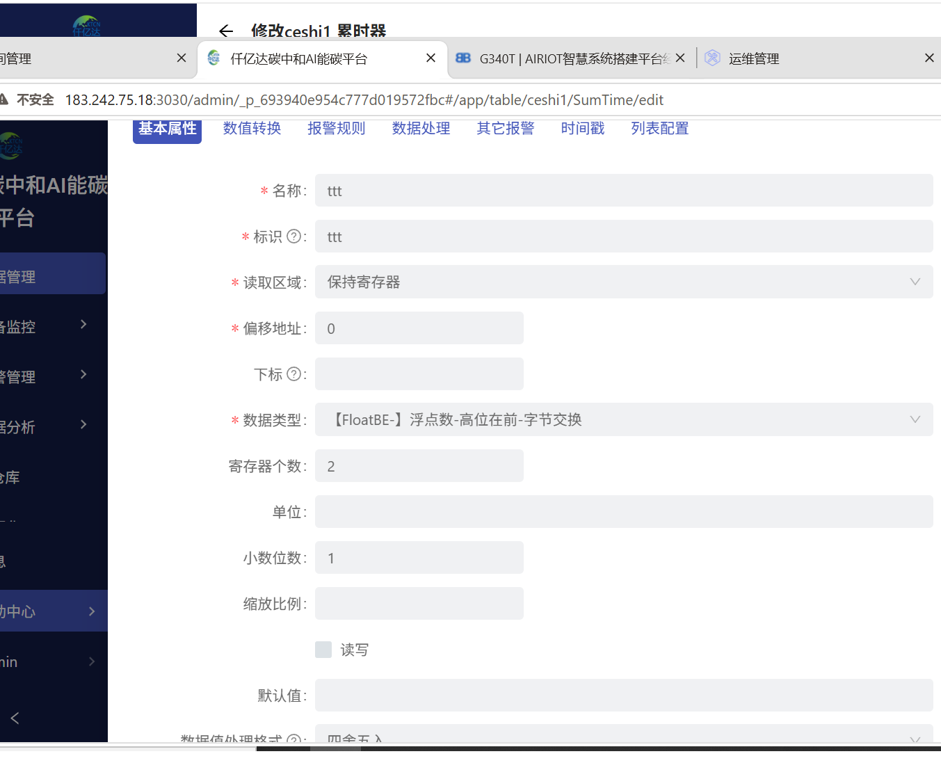The height and width of the screenshot is (763, 941).
Task: Click favicon of 运维管理 browser tab
Action: click(712, 58)
